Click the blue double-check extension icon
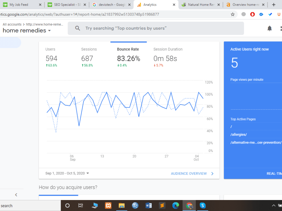The width and height of the screenshot is (282, 211). click(x=270, y=14)
